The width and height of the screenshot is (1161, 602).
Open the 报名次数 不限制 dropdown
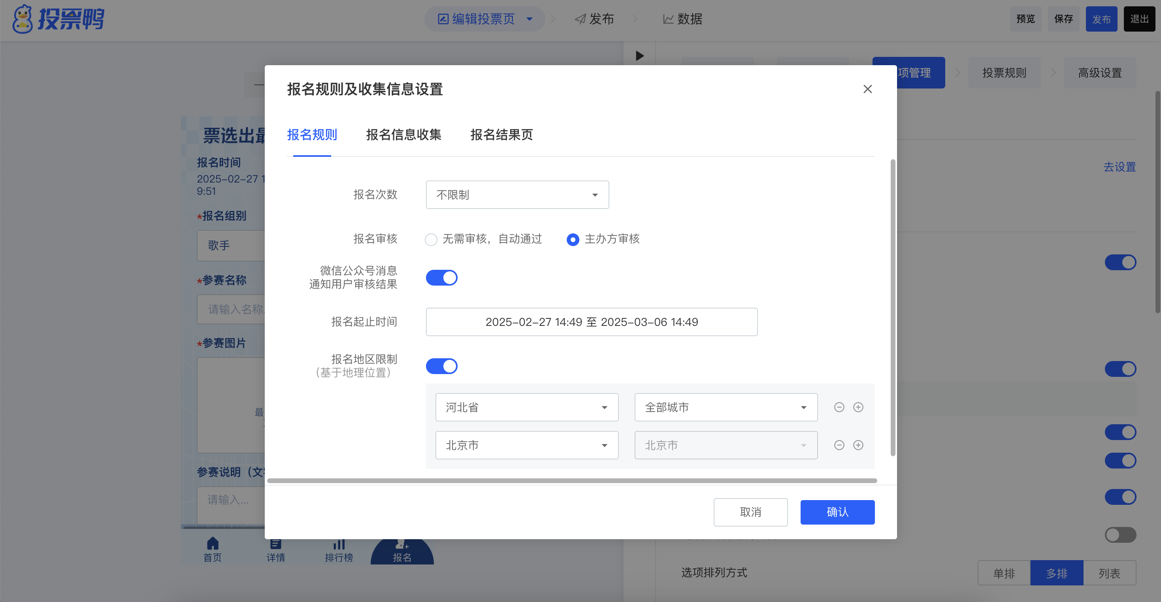517,195
